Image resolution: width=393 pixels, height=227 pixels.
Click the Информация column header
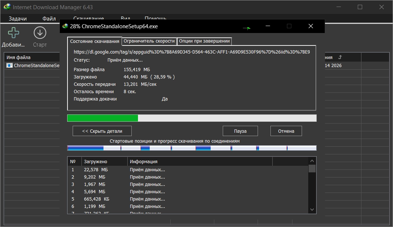pos(200,162)
